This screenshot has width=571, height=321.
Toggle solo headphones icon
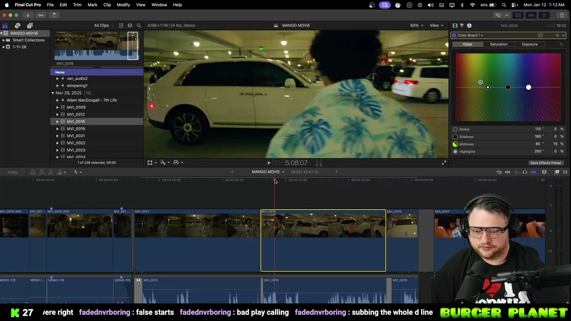525,172
